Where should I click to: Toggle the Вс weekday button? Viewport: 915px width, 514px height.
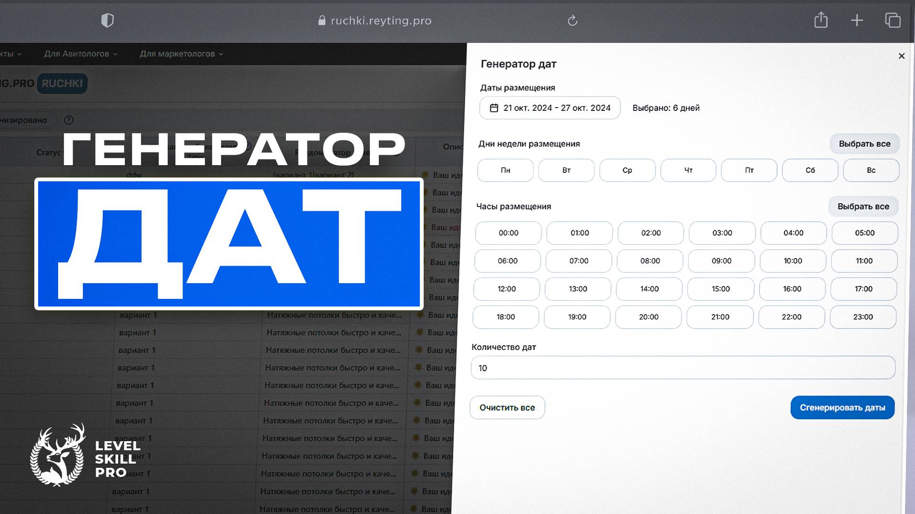pos(871,170)
